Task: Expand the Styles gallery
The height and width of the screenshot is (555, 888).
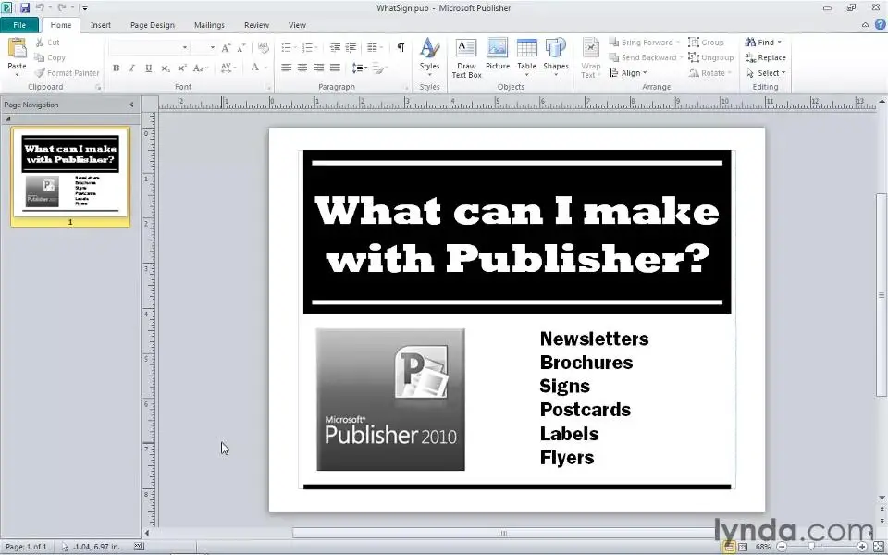Action: 430,57
